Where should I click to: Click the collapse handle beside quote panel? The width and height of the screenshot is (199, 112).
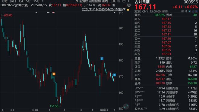point(132,69)
